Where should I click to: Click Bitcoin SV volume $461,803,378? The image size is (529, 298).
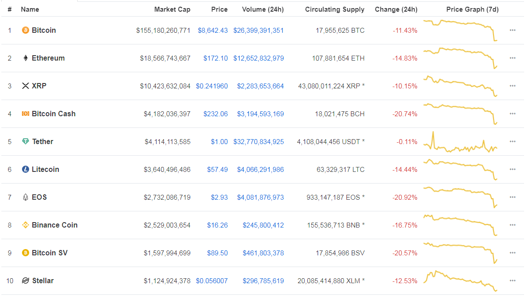(x=263, y=253)
